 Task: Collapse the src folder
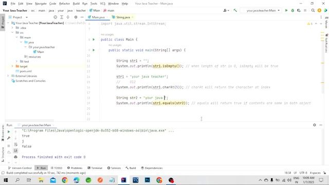[x=12, y=32]
